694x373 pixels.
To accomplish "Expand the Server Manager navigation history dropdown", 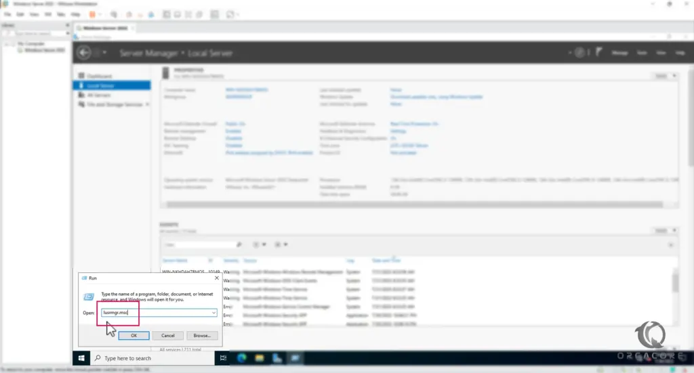I will [105, 53].
